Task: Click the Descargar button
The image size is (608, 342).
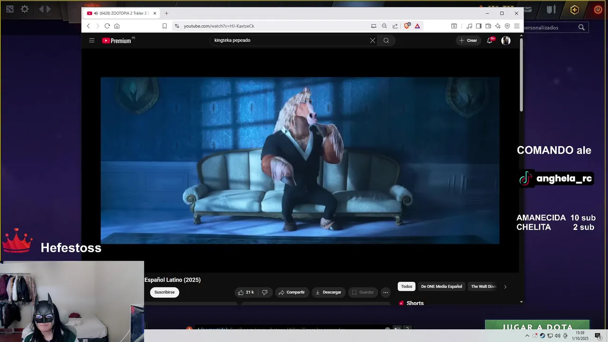Action: click(x=328, y=292)
